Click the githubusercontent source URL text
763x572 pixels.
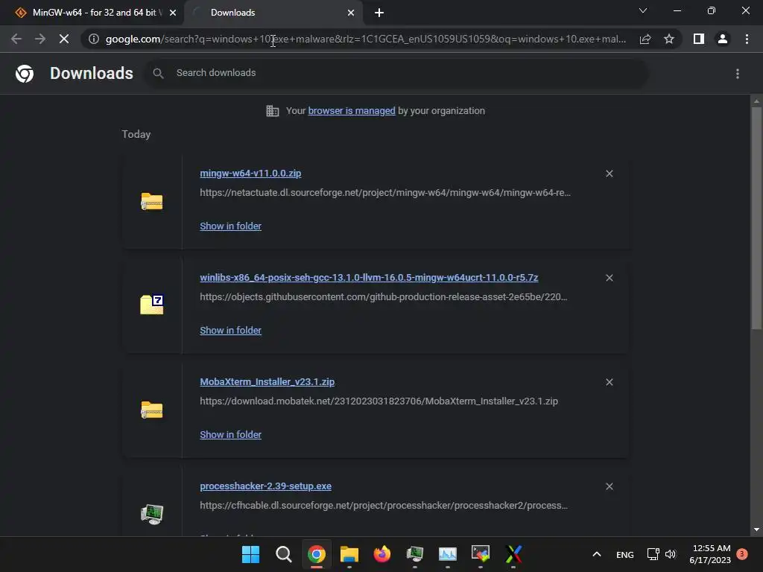click(384, 296)
